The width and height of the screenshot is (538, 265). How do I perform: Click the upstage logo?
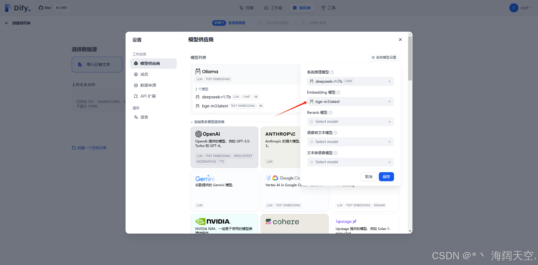(x=346, y=222)
